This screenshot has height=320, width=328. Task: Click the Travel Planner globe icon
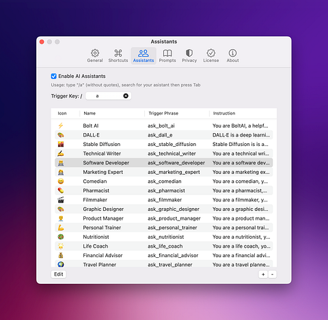pyautogui.click(x=61, y=265)
